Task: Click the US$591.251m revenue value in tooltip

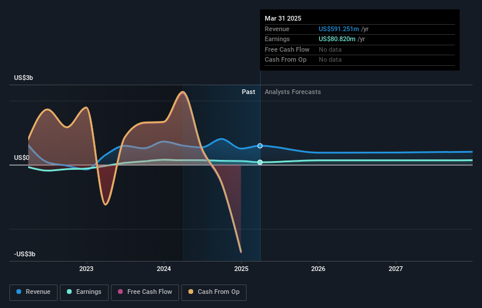Action: 339,29
